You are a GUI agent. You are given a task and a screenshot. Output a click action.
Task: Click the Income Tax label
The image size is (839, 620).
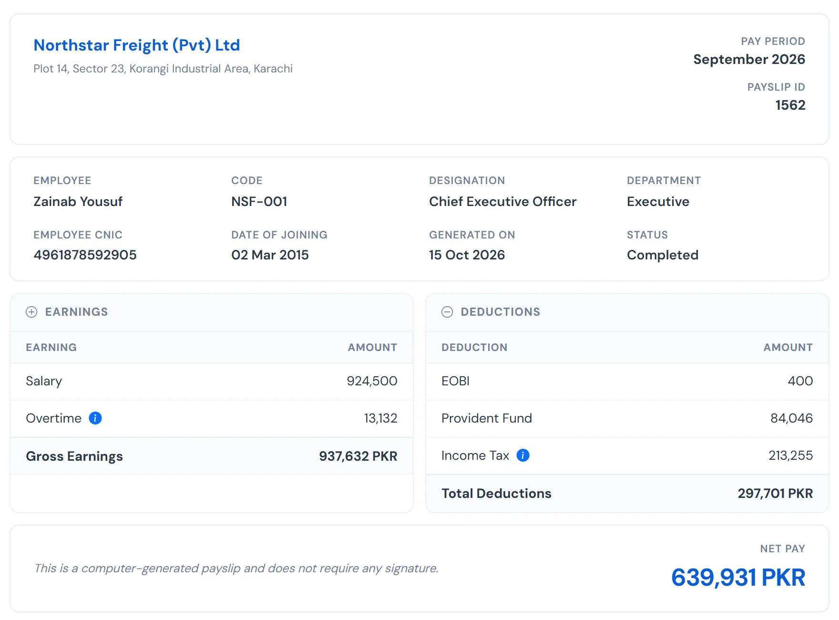pyautogui.click(x=475, y=455)
